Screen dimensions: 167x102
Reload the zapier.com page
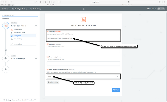(x=128, y=2)
